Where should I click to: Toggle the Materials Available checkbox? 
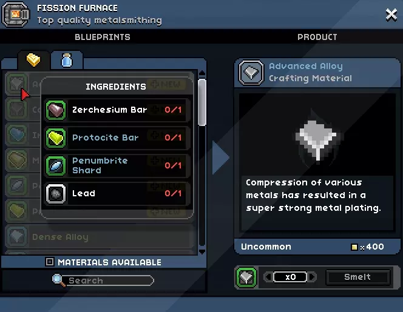50,262
